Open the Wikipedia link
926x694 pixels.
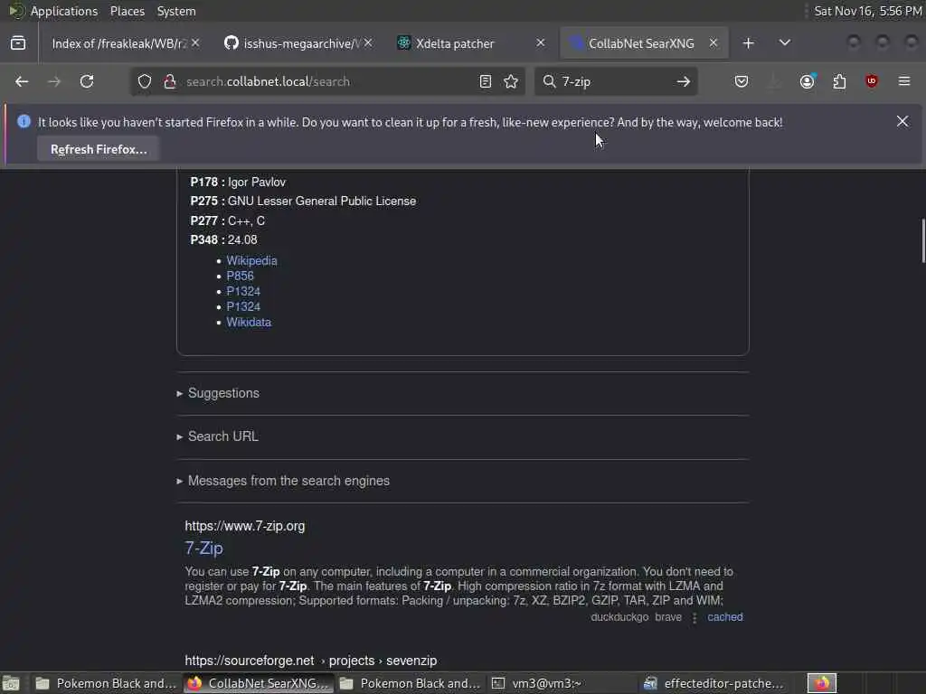251,261
